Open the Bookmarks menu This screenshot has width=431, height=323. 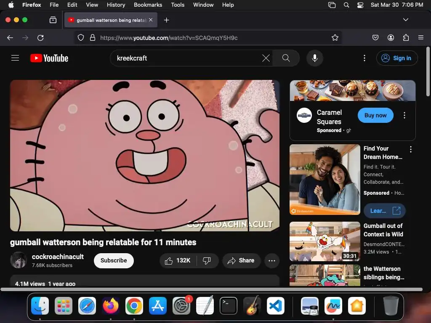148,5
